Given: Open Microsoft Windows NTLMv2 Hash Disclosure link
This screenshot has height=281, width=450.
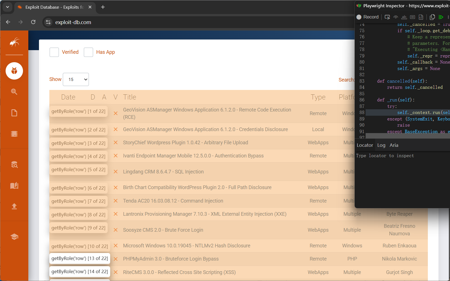Looking at the screenshot, I should tap(186, 246).
